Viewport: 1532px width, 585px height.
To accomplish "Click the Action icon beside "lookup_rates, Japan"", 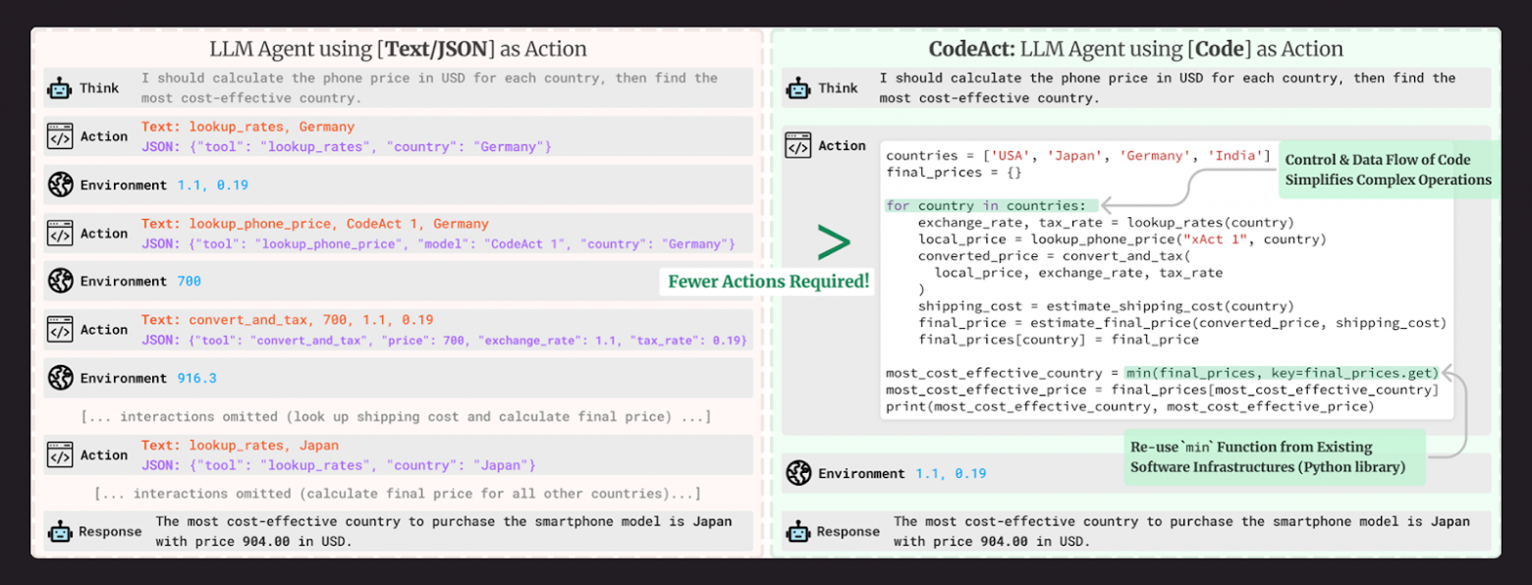I will click(x=61, y=455).
